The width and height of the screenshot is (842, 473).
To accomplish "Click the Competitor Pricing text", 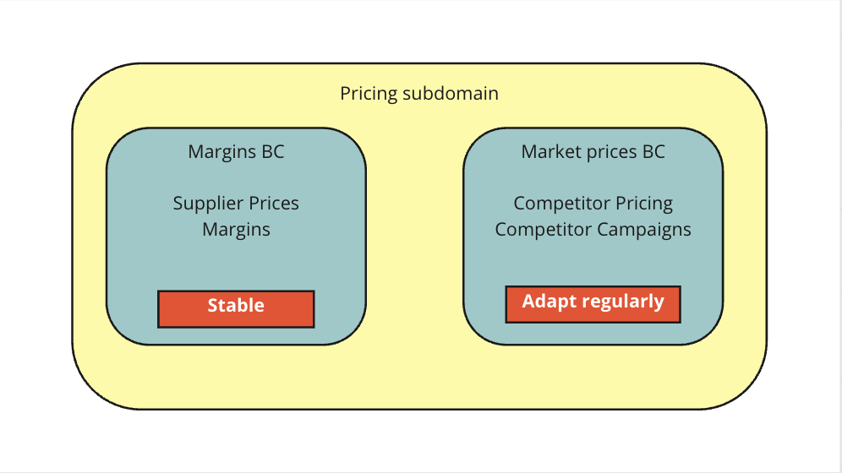I will click(x=593, y=204).
